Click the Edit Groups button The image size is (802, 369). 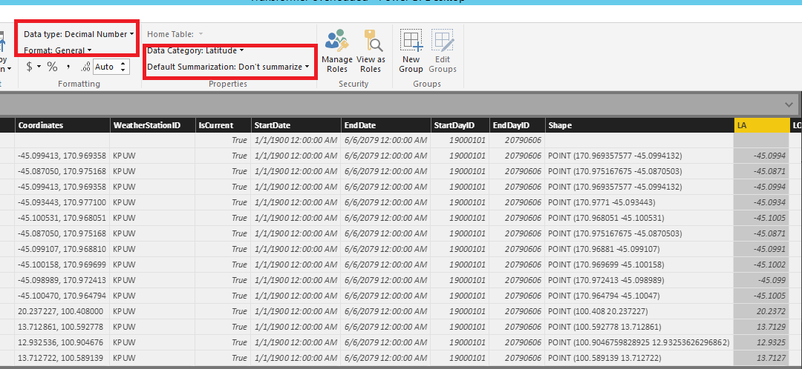[x=443, y=52]
